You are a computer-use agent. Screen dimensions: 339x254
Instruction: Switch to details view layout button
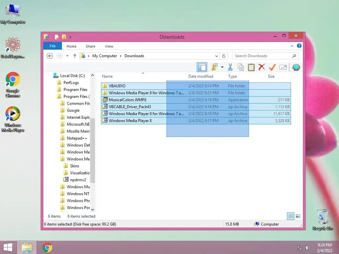click(x=291, y=216)
